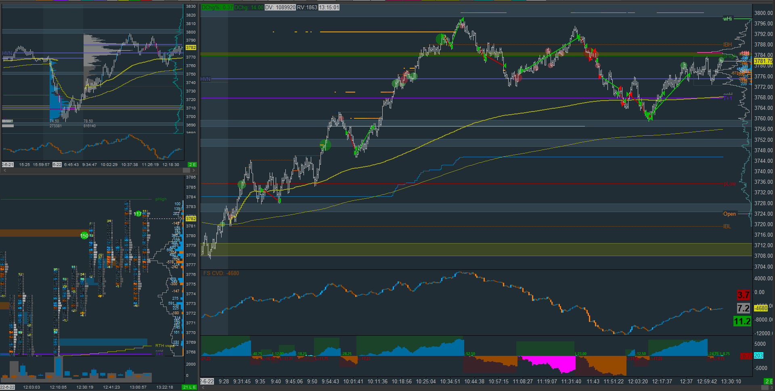Click the left scroll arrow under the main chart
Screen dimensions: 775x391
(x=203, y=387)
